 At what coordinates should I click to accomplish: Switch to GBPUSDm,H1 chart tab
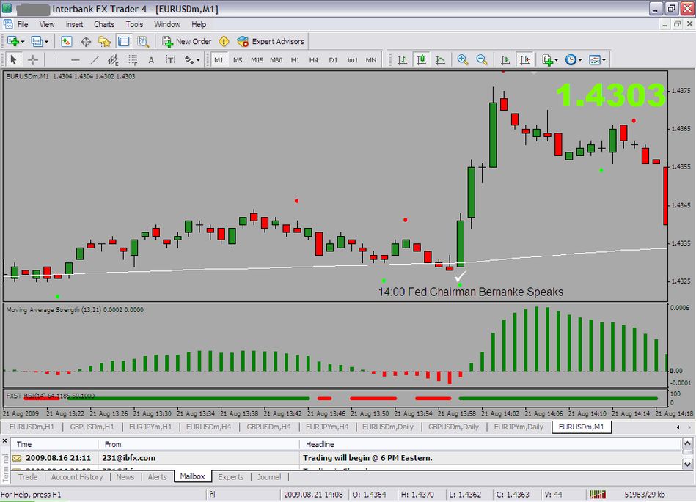coord(92,427)
